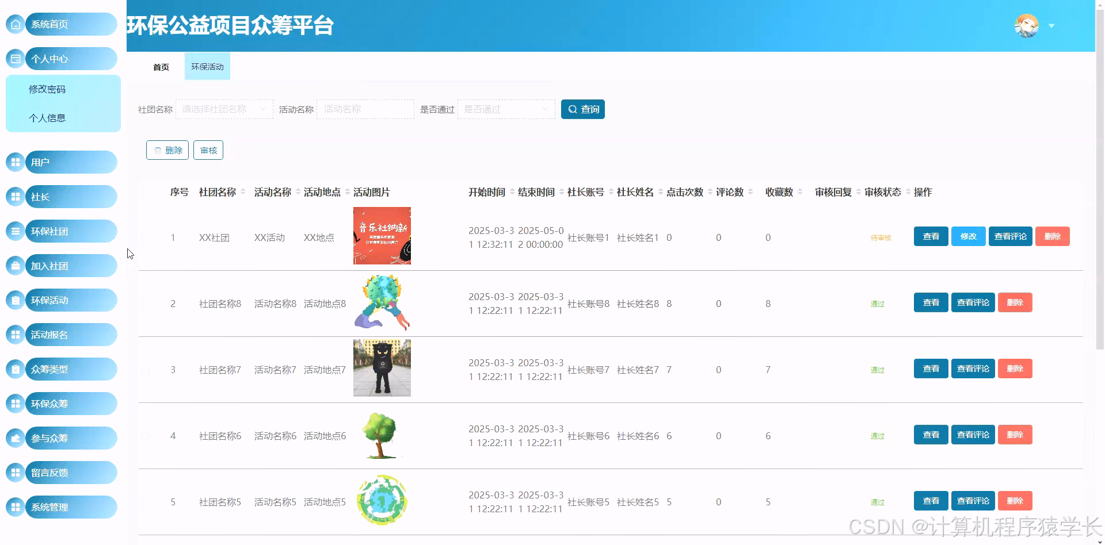Image resolution: width=1105 pixels, height=545 pixels.
Task: Sort by 结束时间 column arrows
Action: [x=562, y=192]
